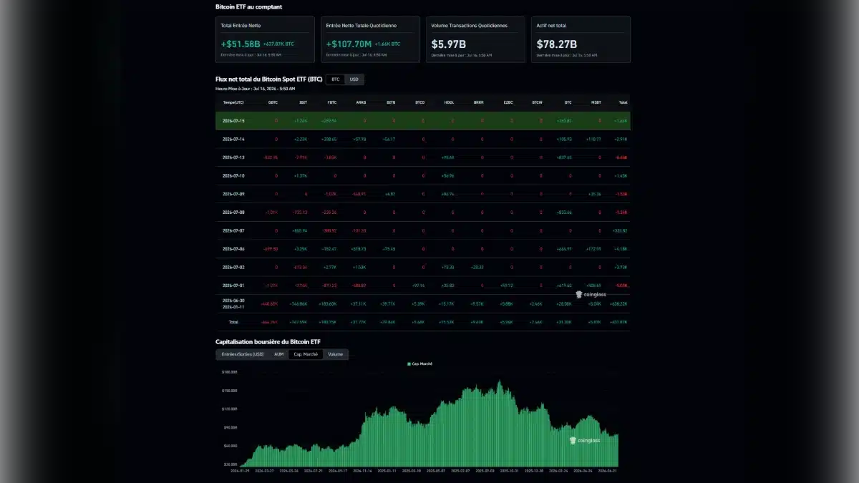Image resolution: width=859 pixels, height=483 pixels.
Task: Toggle the Cap. Marché legend swatch
Action: pyautogui.click(x=409, y=364)
